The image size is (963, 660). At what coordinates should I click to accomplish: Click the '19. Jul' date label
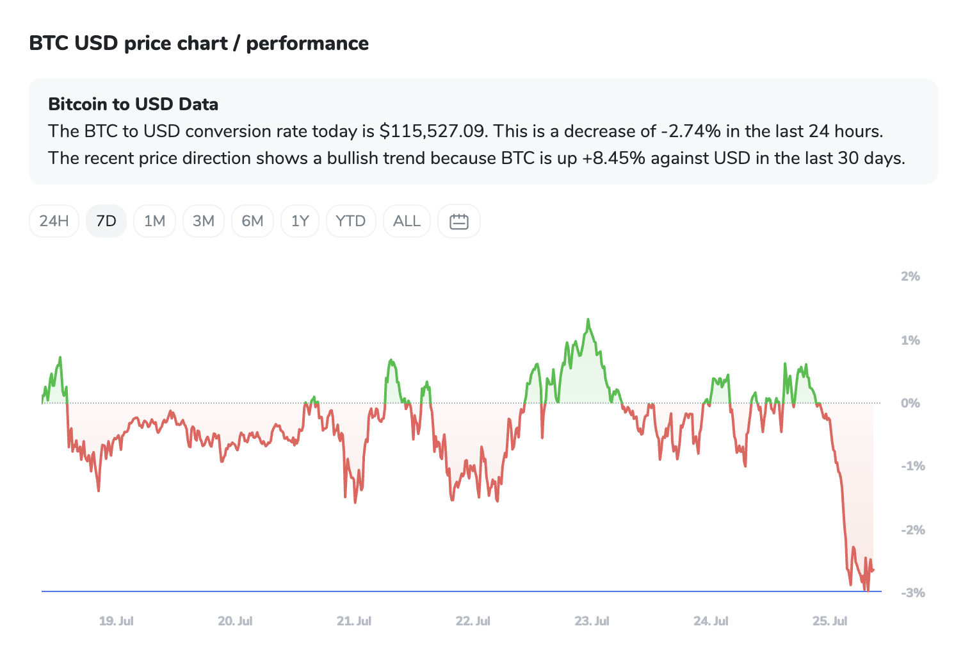pos(117,621)
